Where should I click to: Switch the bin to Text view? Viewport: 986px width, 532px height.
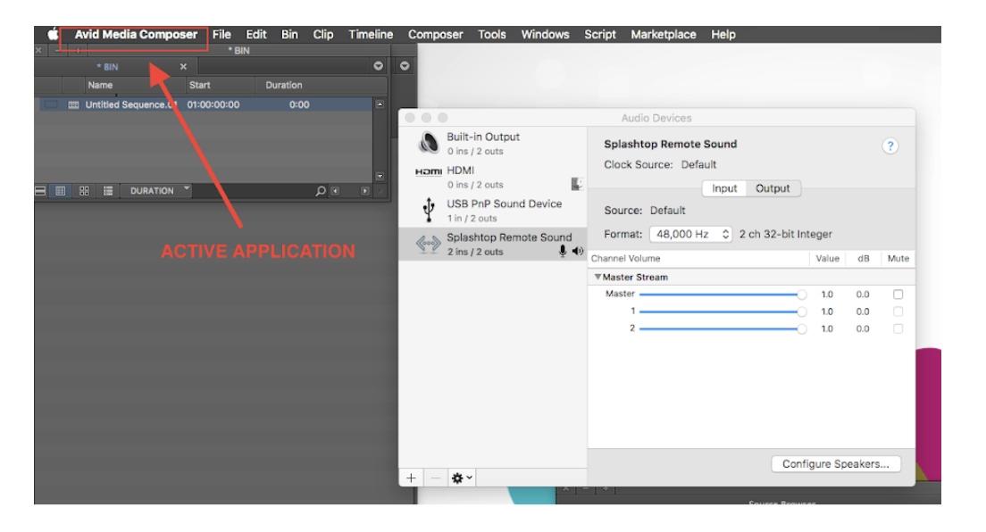(61, 190)
